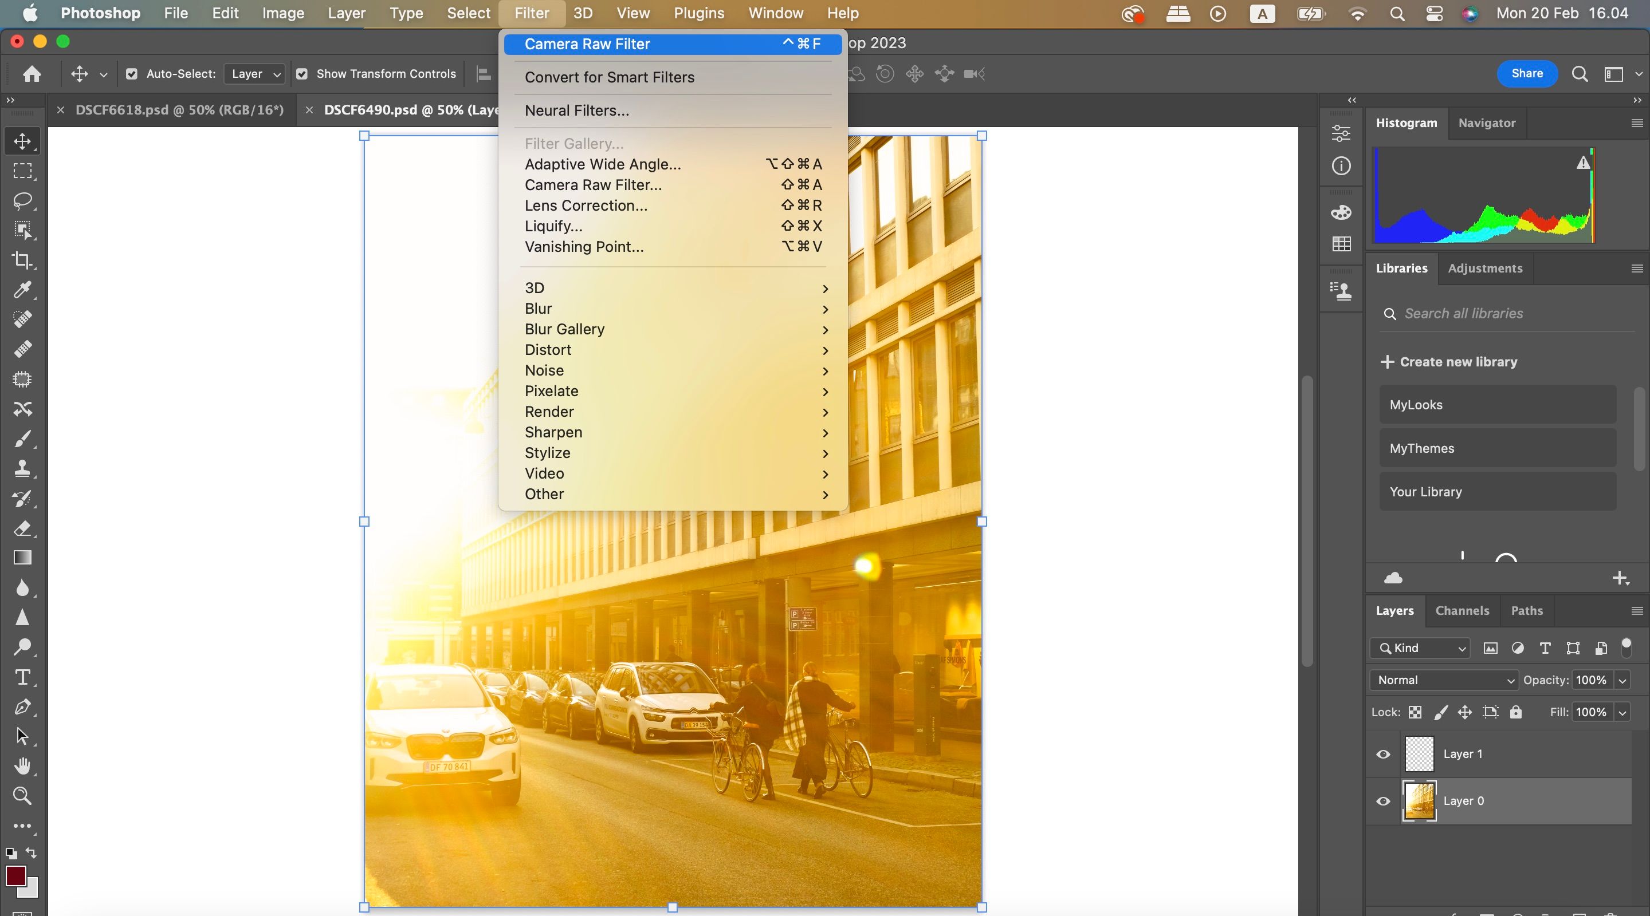
Task: Select the Eyedropper tool
Action: tap(23, 290)
